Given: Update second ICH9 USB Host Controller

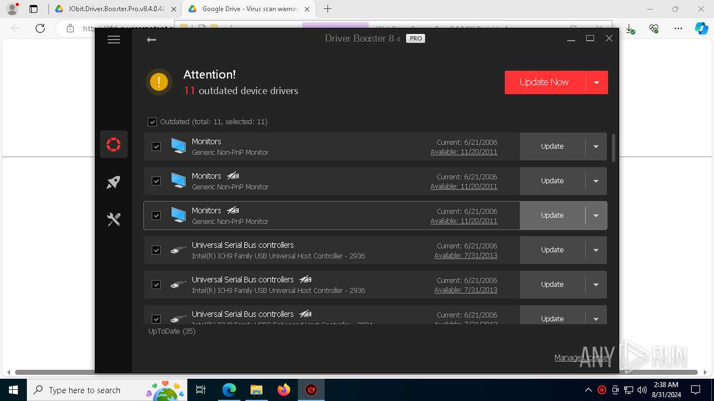Looking at the screenshot, I should click(x=552, y=285).
